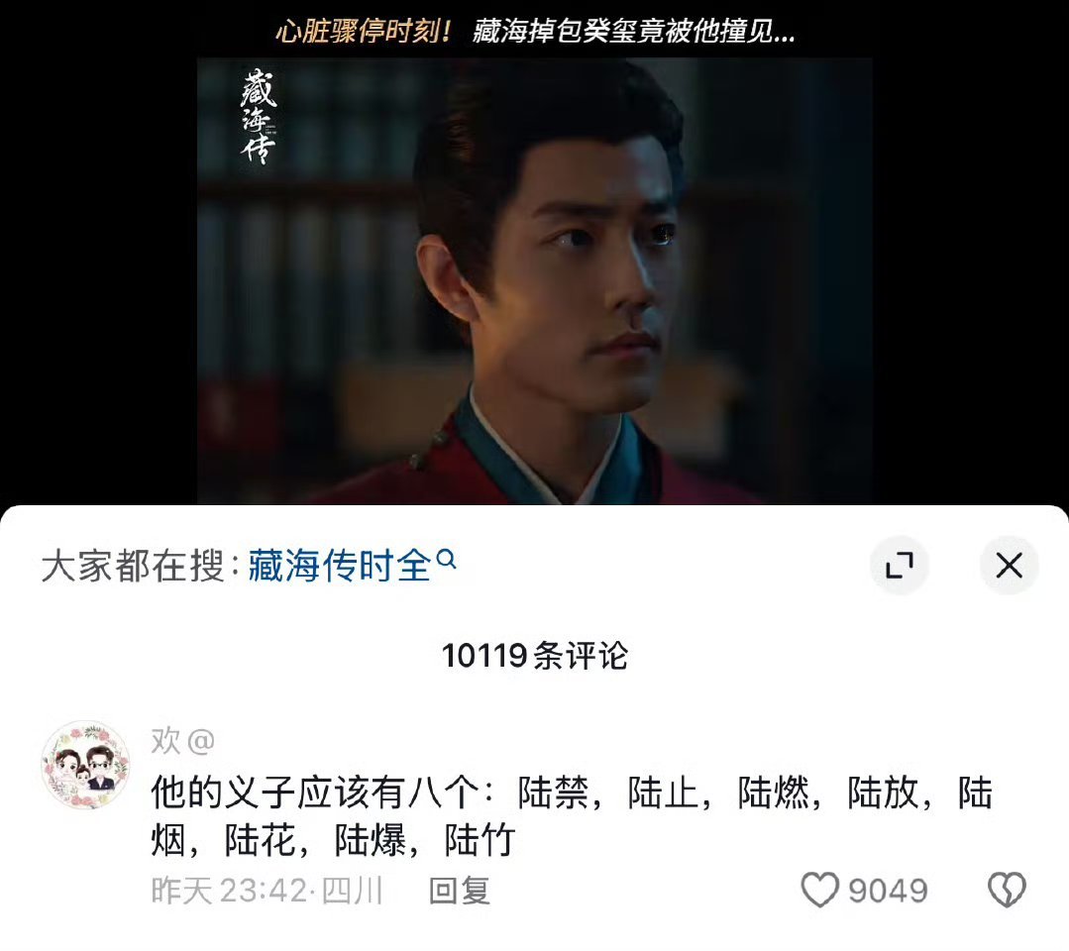
Task: Tap the comment timestamp 昨天 23:42·四川
Action: coord(267,891)
